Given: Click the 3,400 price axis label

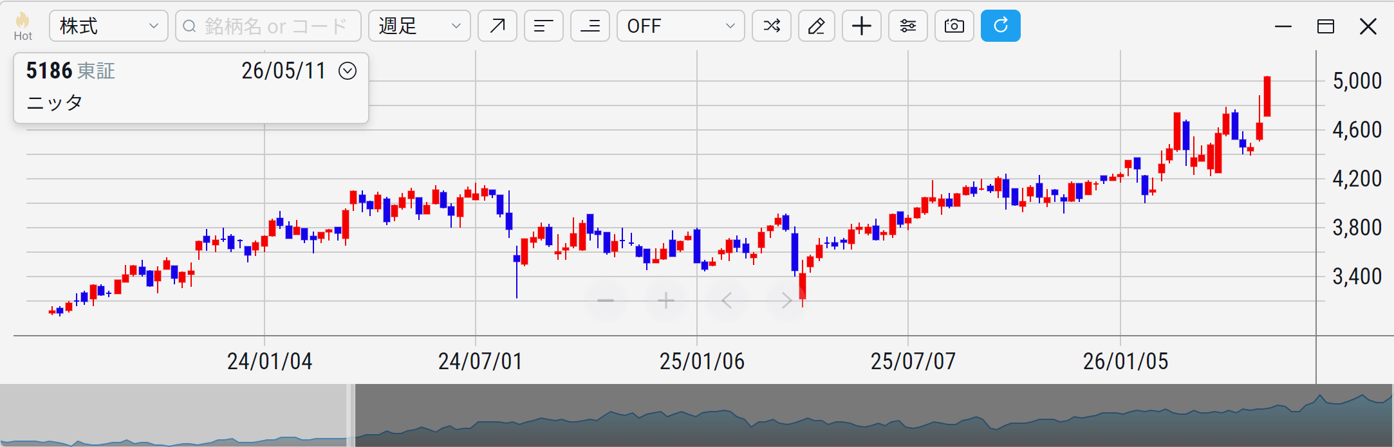Looking at the screenshot, I should (x=1357, y=277).
